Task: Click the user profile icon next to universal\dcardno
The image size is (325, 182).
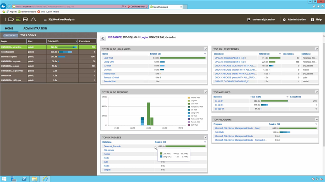Action: [249, 20]
